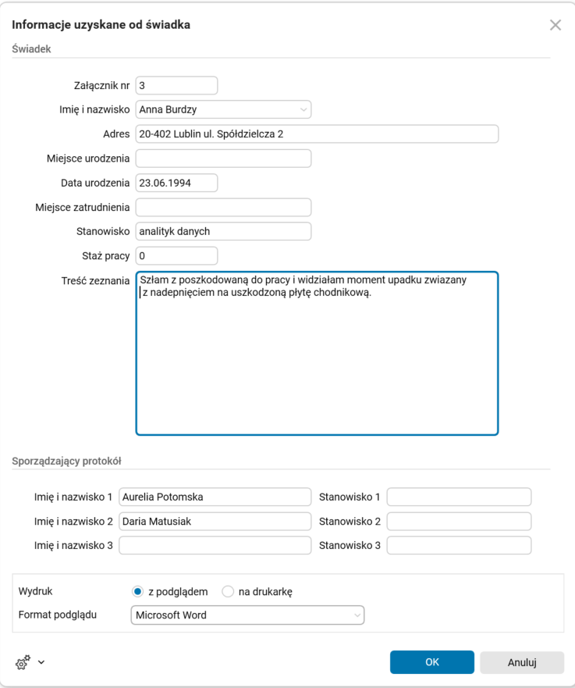Image resolution: width=575 pixels, height=688 pixels.
Task: Select the 'z podglądem' print option
Action: pos(138,592)
